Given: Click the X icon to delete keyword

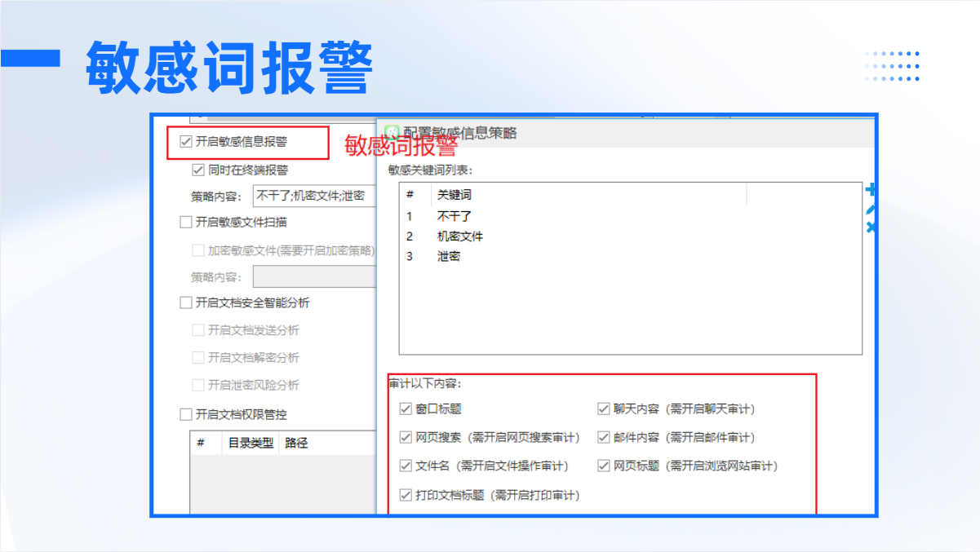Looking at the screenshot, I should point(870,228).
